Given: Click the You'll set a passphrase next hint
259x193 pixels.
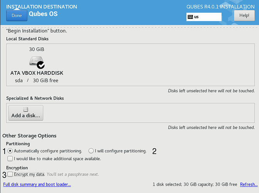Looking at the screenshot, I should coord(73,174).
